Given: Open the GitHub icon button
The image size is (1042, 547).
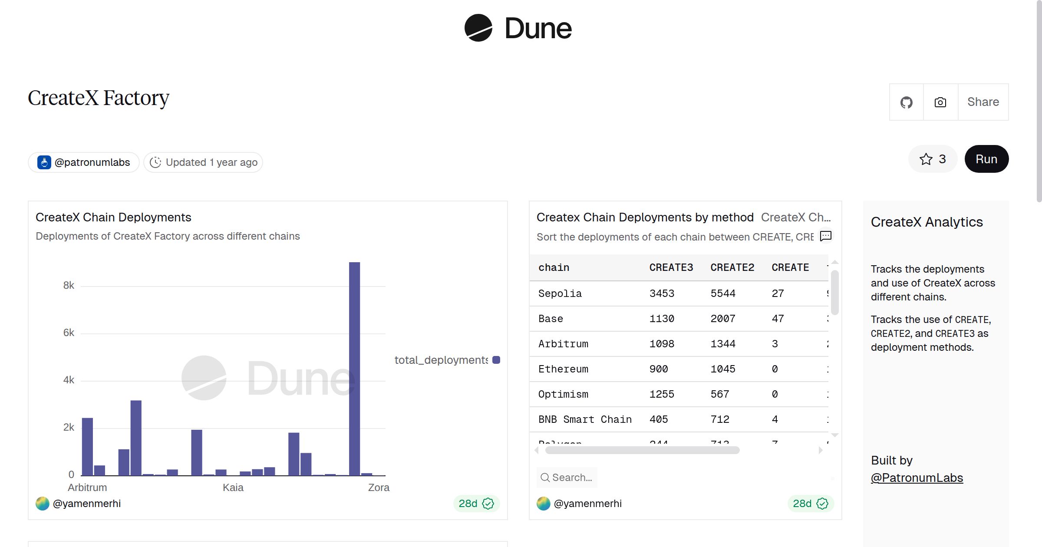Looking at the screenshot, I should 906,102.
